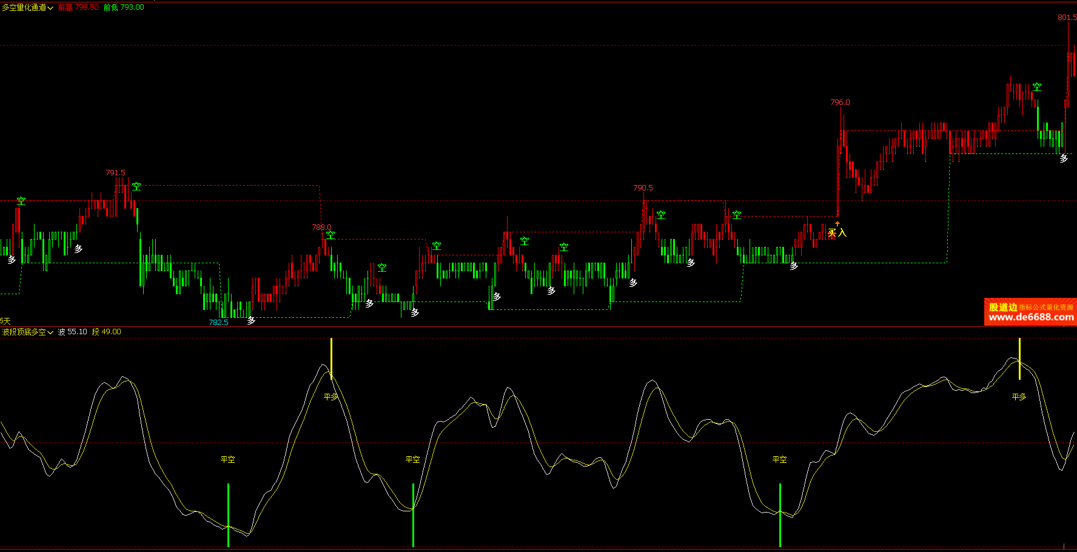Click the yellow 买入 buy signal marker
Image resolution: width=1077 pixels, height=552 pixels.
(x=837, y=233)
